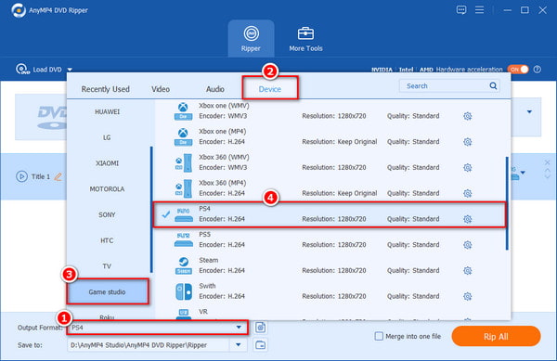Click the Rip All button

496,336
